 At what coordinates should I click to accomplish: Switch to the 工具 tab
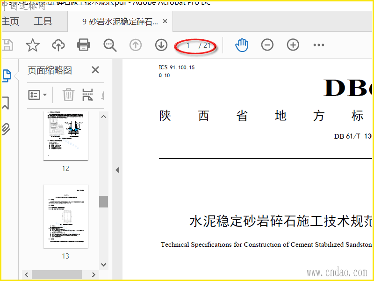43,21
